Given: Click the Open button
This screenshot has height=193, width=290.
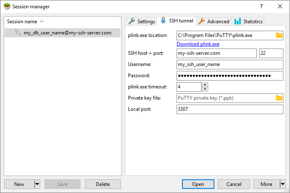Looking at the screenshot, I should point(198,184).
